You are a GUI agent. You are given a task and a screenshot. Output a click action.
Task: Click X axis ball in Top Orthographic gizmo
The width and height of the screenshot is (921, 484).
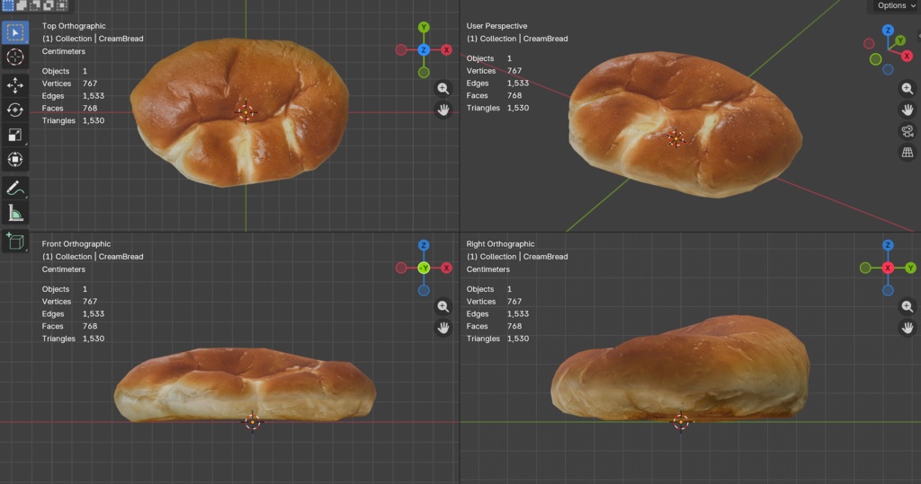pyautogui.click(x=446, y=50)
